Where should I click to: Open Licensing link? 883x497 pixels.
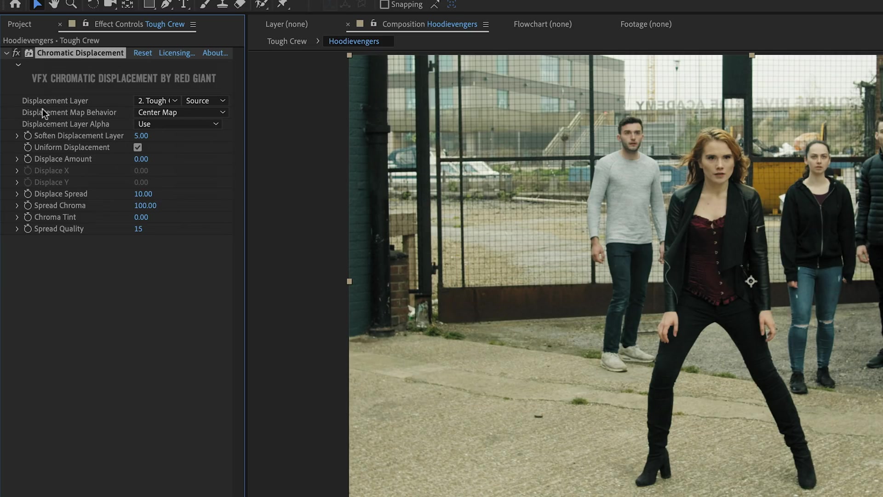click(x=177, y=53)
